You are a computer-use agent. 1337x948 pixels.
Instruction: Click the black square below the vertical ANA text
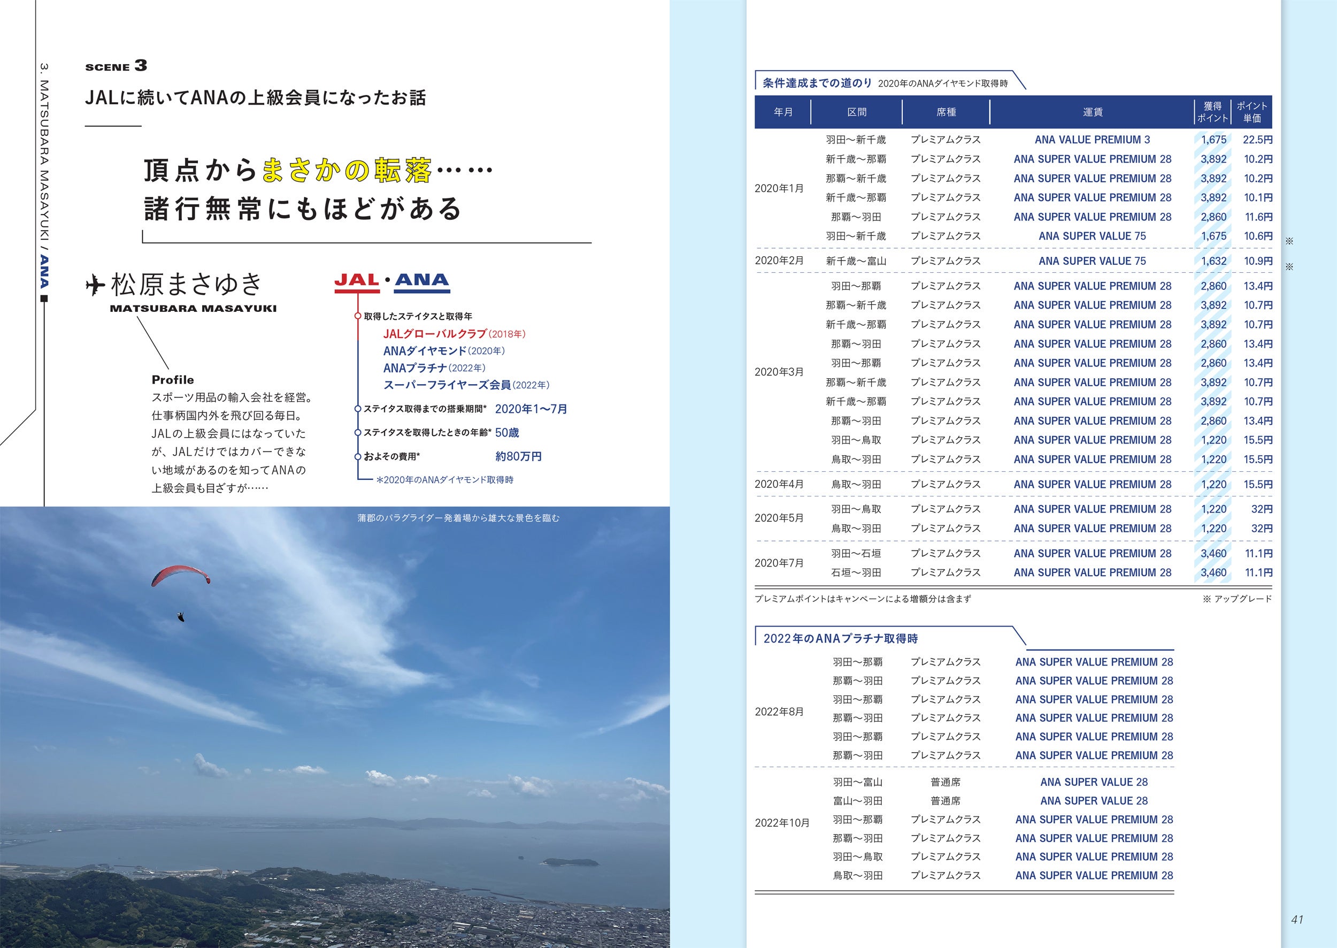pyautogui.click(x=44, y=299)
